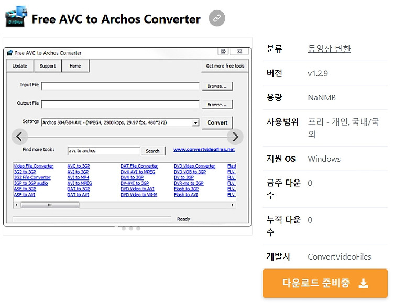Open the Support tab in converter window
The image size is (393, 303).
[48, 66]
